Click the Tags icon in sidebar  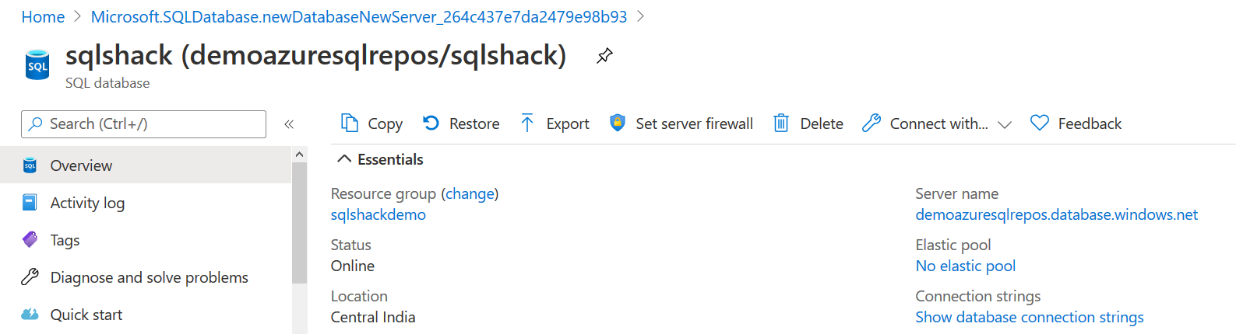[30, 240]
